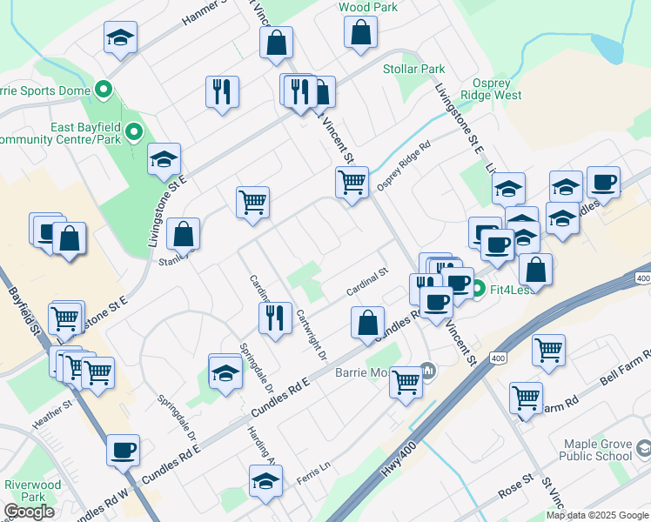The image size is (651, 522).
Task: Click the shopping bag marker on Cundles Rd E
Action: click(x=367, y=324)
